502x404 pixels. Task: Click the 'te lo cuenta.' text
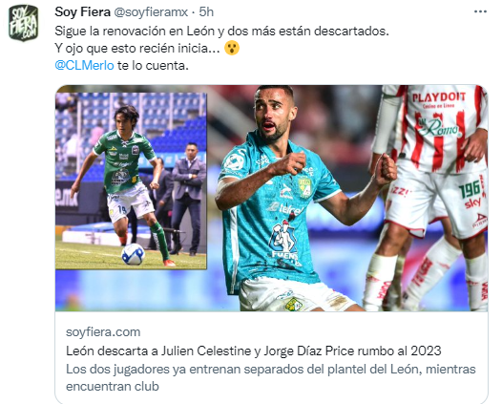tap(153, 65)
